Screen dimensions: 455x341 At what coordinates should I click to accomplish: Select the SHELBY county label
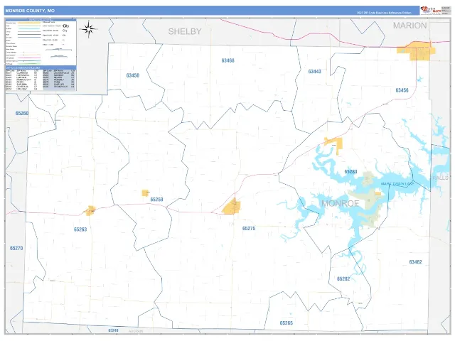(x=185, y=31)
